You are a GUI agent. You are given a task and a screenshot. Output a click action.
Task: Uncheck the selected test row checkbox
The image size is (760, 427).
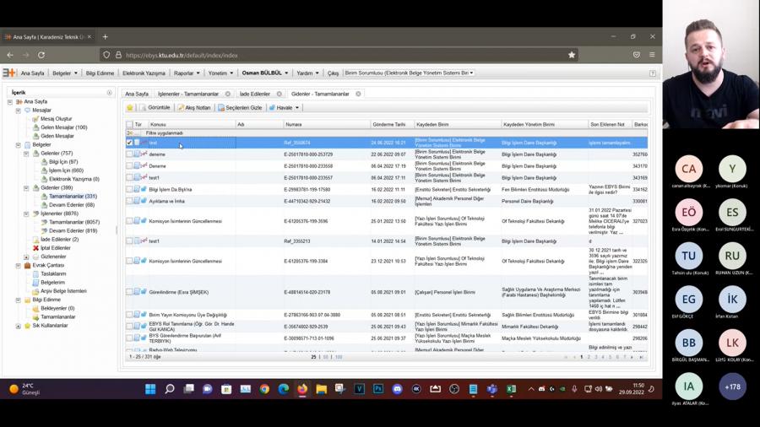(129, 143)
